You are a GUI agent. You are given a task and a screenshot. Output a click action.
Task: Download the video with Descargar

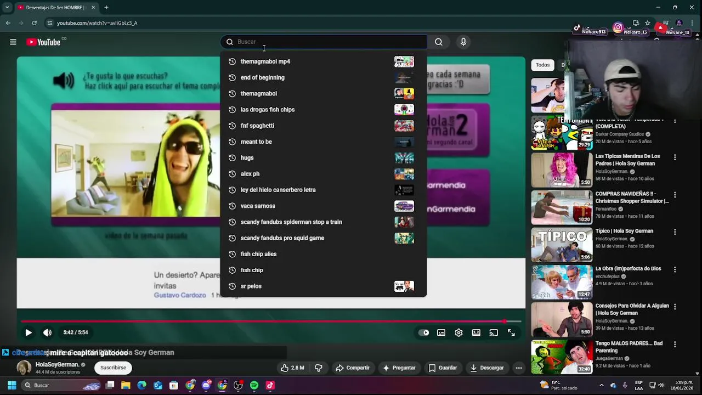pos(487,368)
